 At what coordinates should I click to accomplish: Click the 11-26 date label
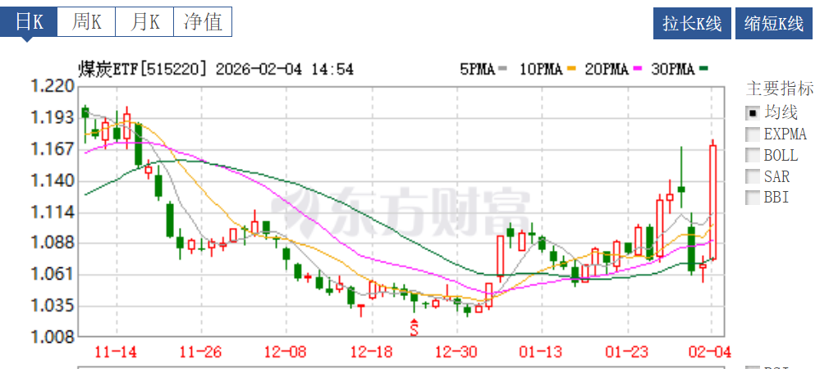tap(201, 352)
